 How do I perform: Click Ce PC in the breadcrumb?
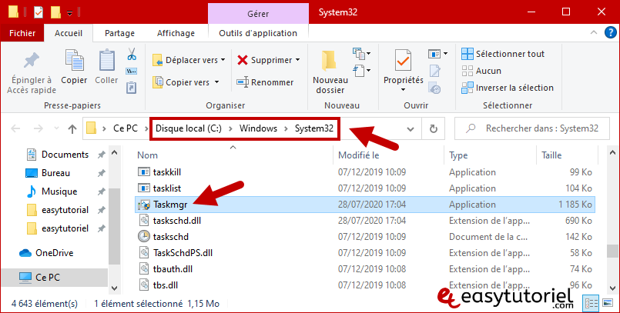pyautogui.click(x=126, y=128)
